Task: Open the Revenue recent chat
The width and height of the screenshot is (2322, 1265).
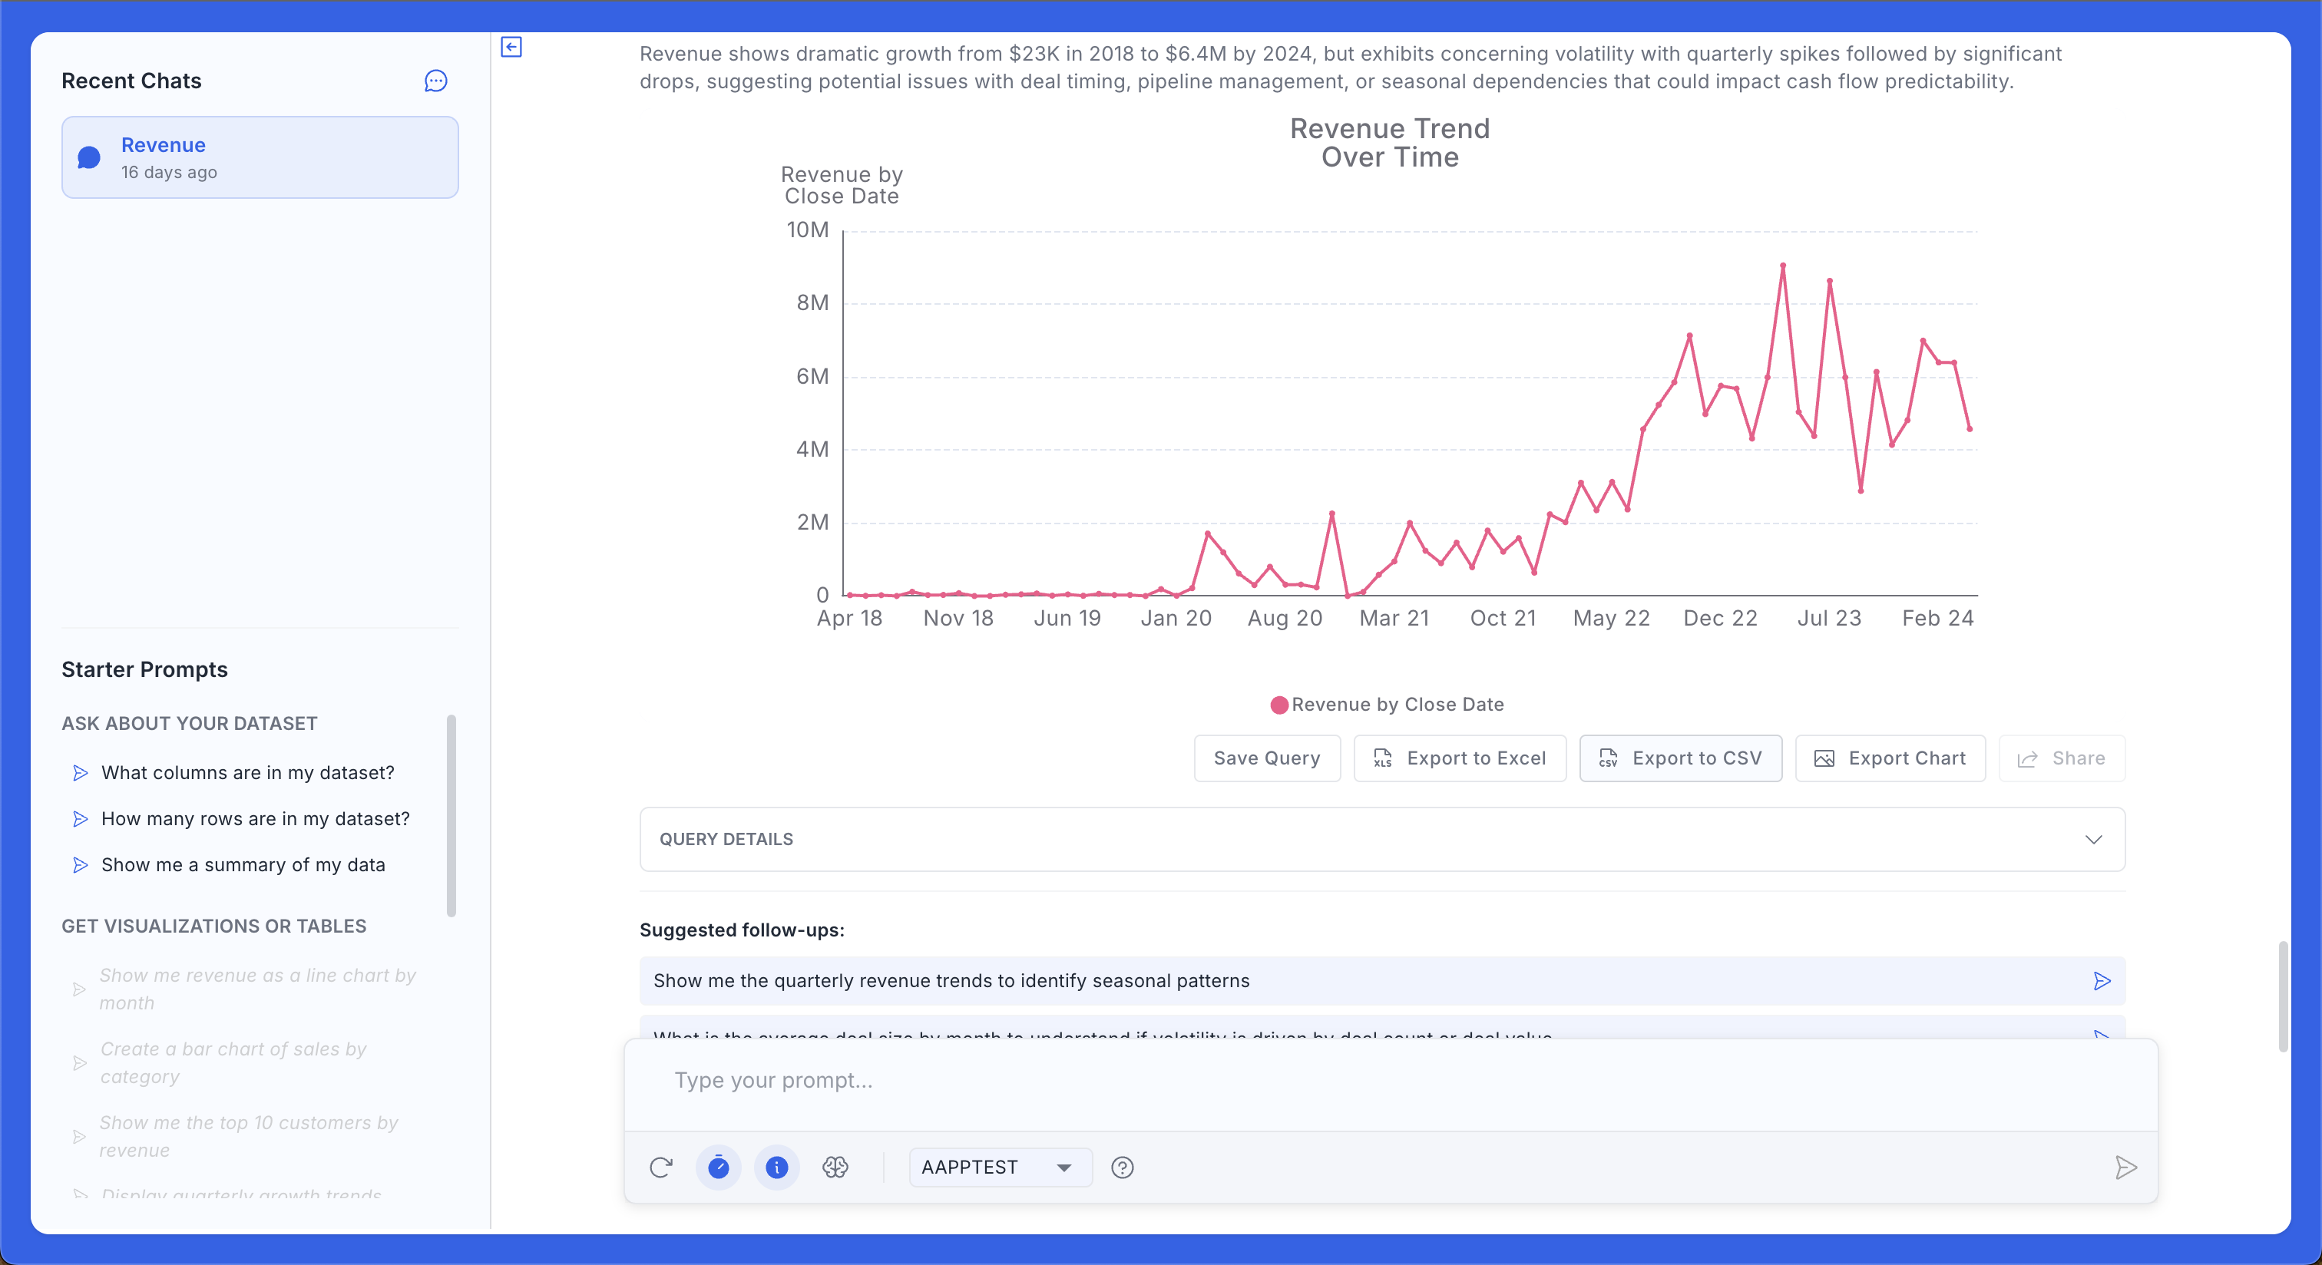Action: (260, 157)
